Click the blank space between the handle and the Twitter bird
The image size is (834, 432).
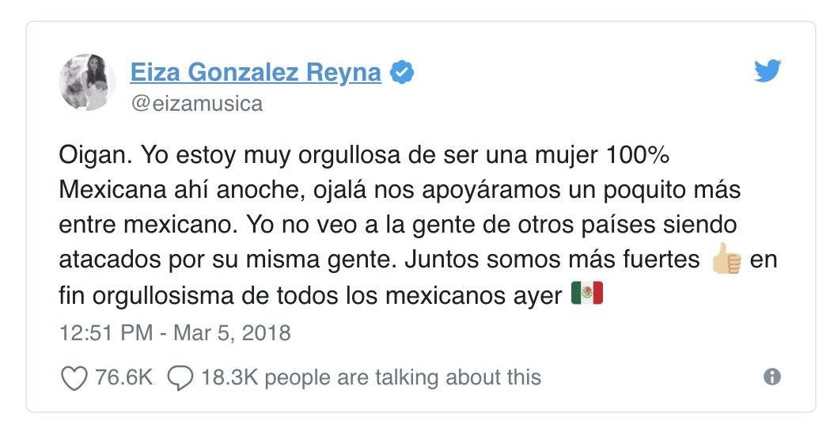tap(508, 103)
